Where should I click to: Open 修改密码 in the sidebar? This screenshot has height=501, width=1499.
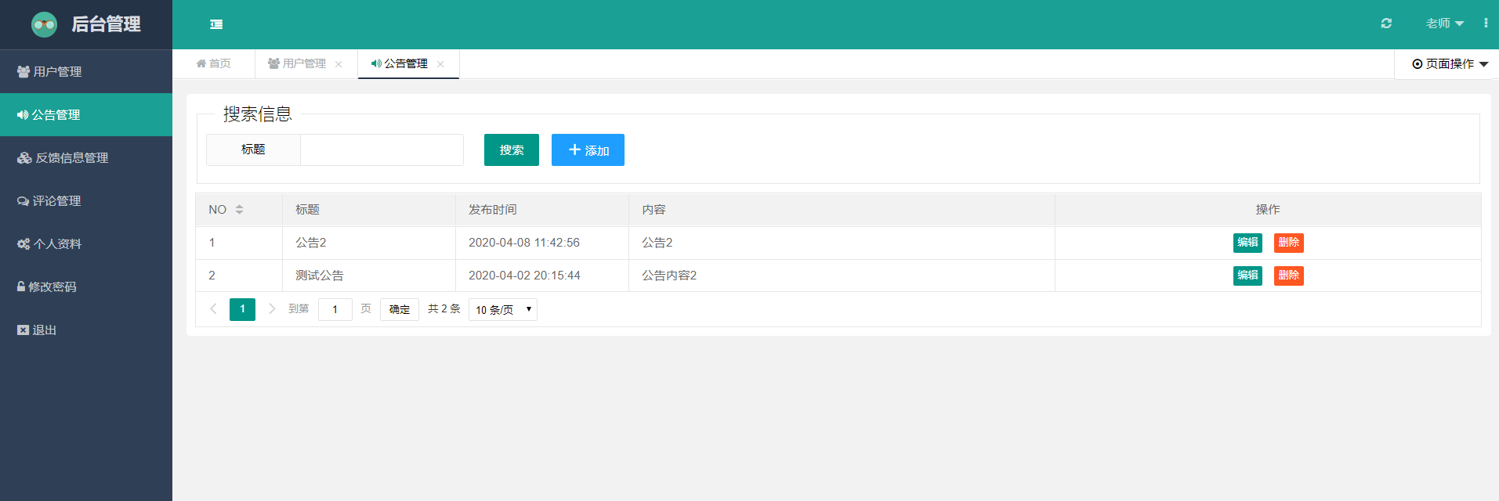pos(86,287)
